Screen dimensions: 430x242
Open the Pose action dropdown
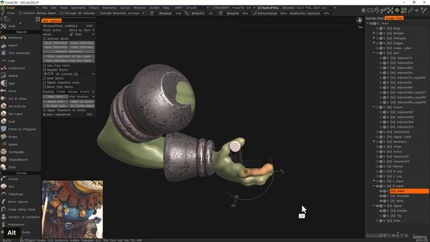point(81,30)
